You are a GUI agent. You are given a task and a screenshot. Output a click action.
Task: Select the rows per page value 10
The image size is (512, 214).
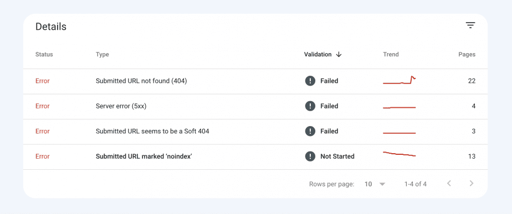pos(368,184)
